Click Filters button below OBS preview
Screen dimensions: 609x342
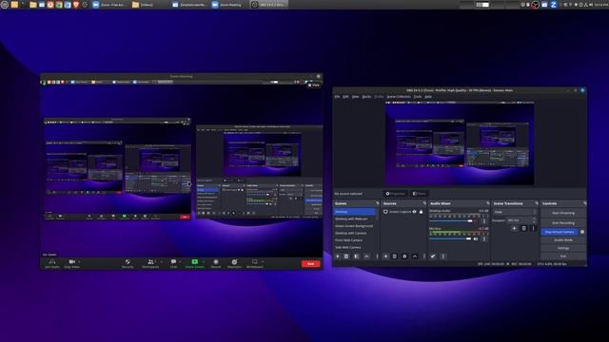click(419, 194)
